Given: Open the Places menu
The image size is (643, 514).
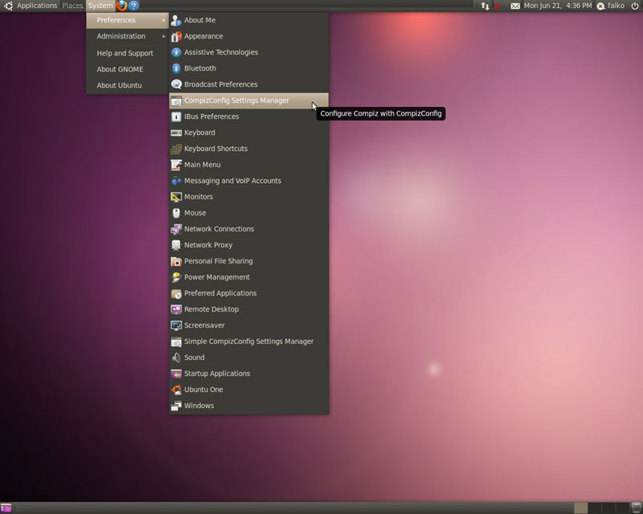Looking at the screenshot, I should (x=72, y=6).
